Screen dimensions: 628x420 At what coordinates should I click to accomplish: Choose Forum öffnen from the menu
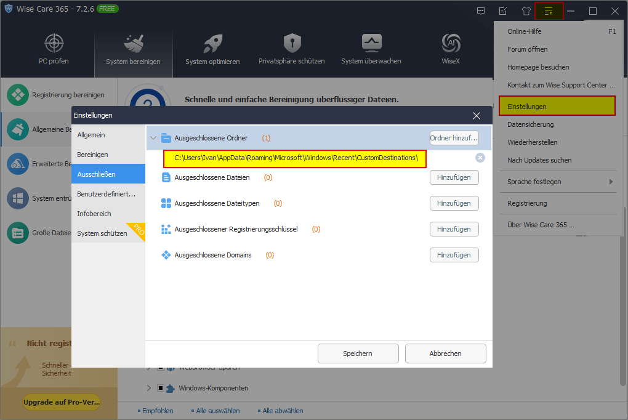[x=558, y=49]
